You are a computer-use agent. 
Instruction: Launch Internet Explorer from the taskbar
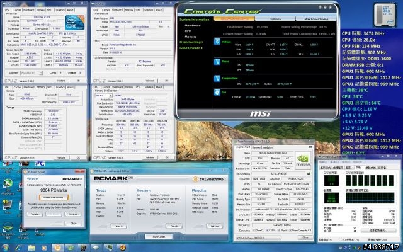[18, 248]
